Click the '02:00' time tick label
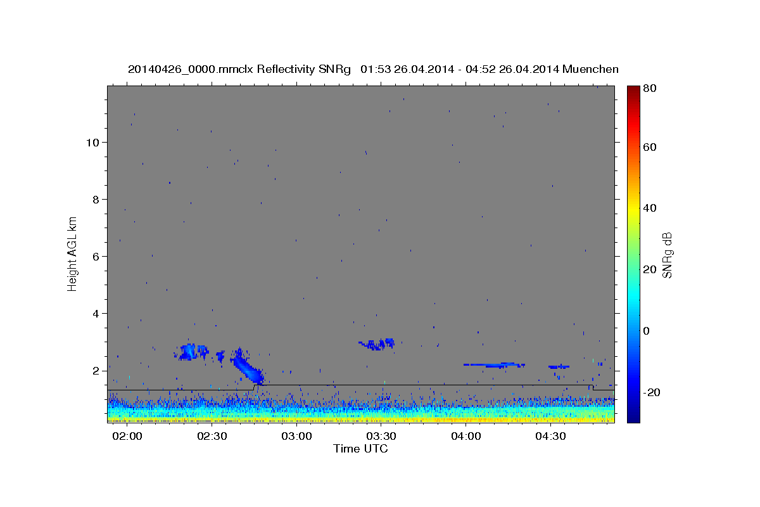The height and width of the screenshot is (507, 760). pyautogui.click(x=127, y=437)
